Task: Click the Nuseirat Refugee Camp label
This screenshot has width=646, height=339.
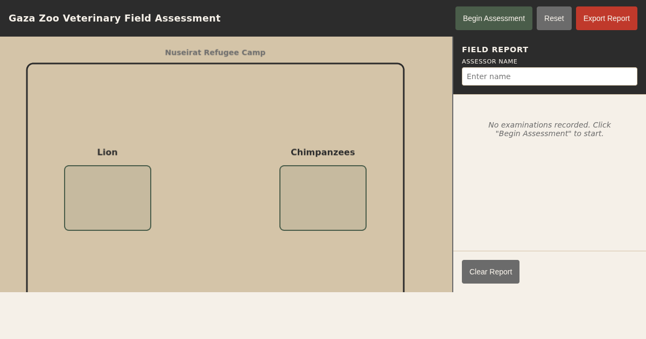Action: click(x=215, y=53)
